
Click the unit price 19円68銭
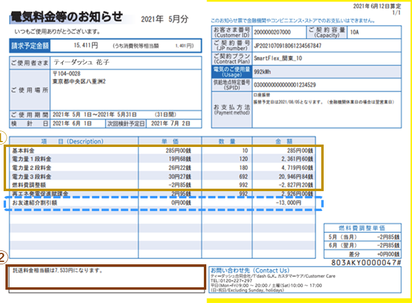180,159
